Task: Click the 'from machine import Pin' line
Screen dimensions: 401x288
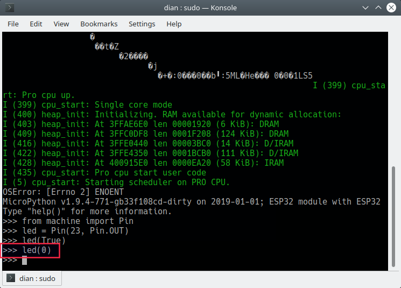Action: [x=68, y=221]
